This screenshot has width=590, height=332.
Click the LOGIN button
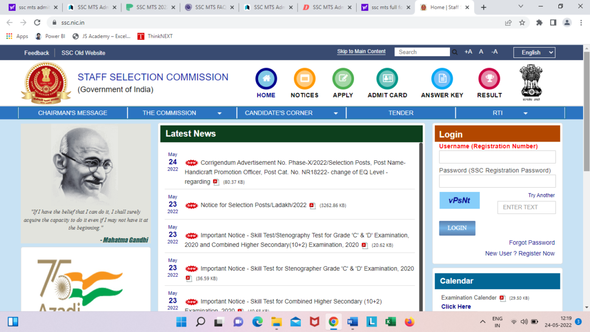point(457,228)
